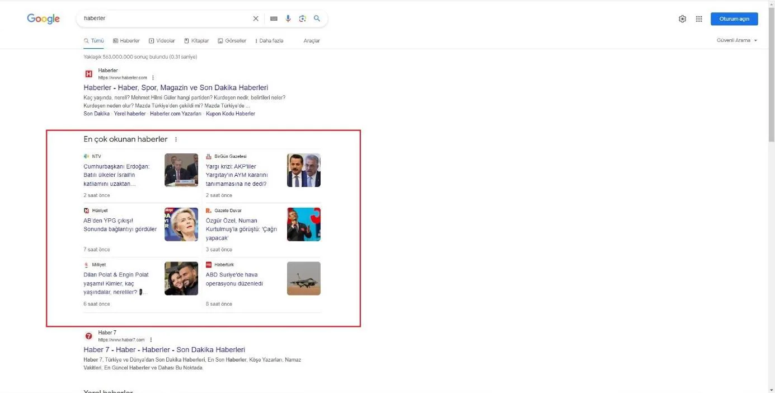
Task: Open the Son Dakika sitelink
Action: point(96,114)
